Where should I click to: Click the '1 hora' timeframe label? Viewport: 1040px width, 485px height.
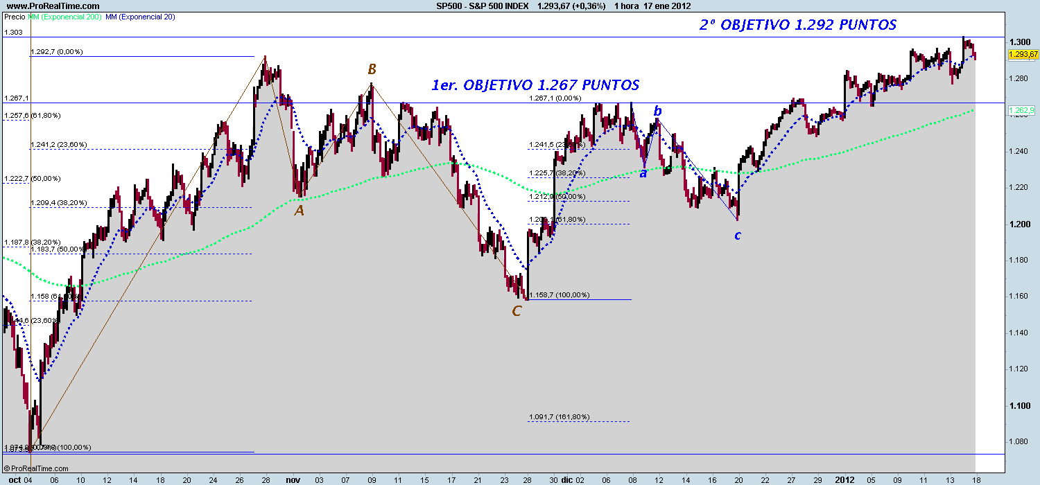[x=627, y=6]
